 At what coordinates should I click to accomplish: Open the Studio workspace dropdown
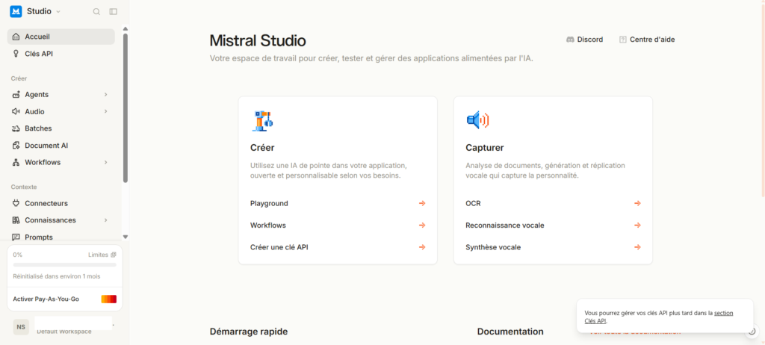[x=43, y=11]
